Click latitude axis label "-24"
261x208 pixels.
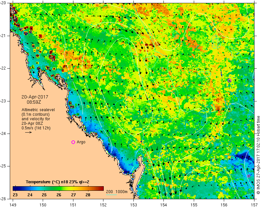click(x=3, y=134)
